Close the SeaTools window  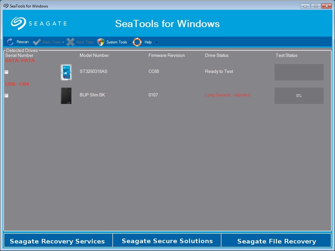327,6
